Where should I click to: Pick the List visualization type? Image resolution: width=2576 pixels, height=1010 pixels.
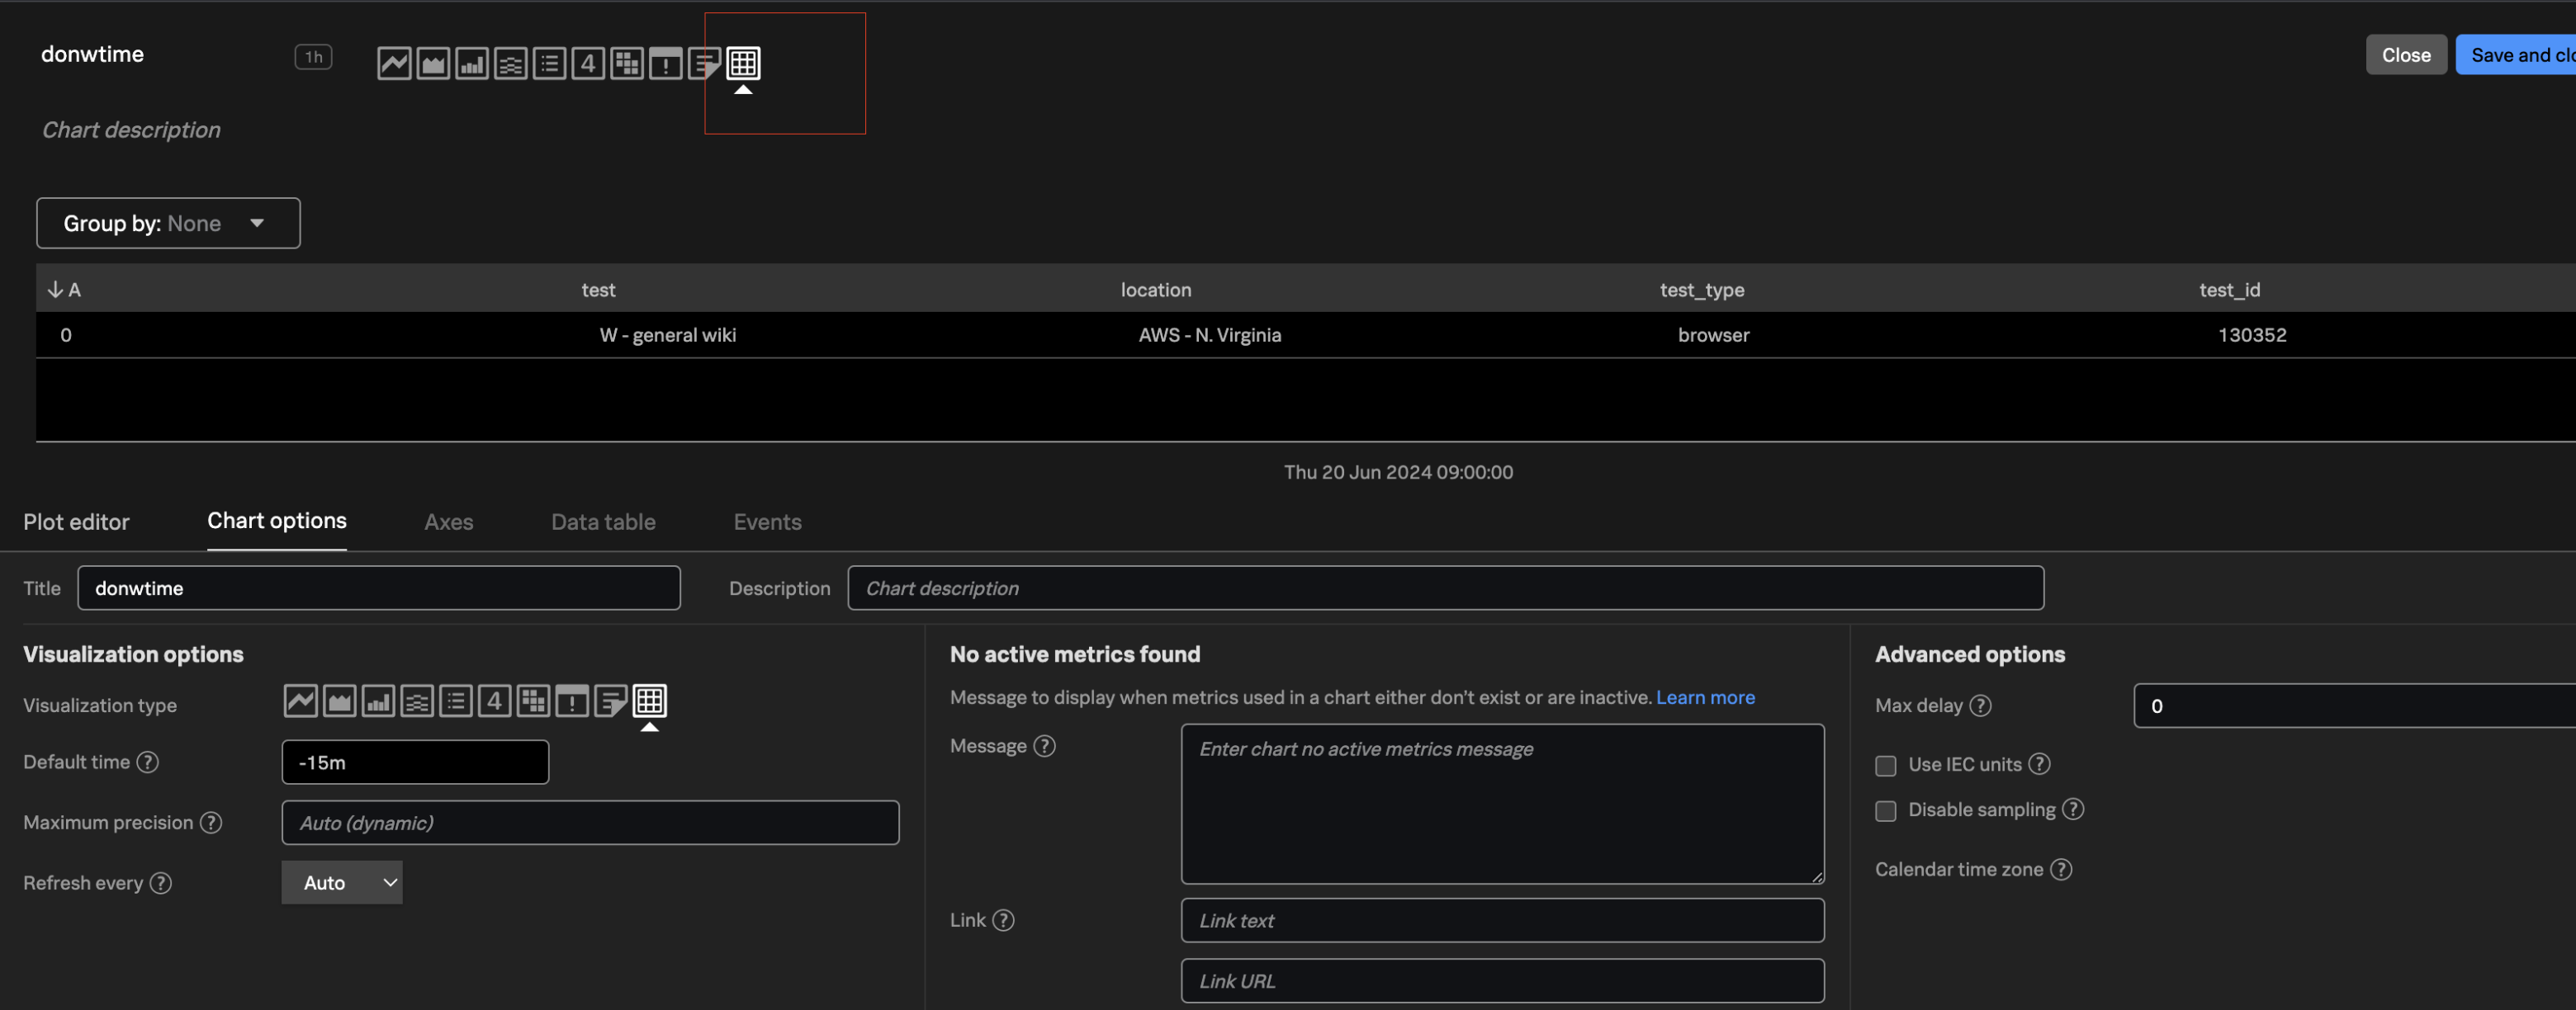click(456, 701)
